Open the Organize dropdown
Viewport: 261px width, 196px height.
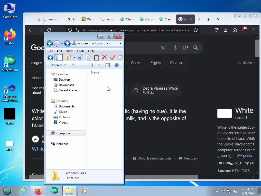point(58,65)
